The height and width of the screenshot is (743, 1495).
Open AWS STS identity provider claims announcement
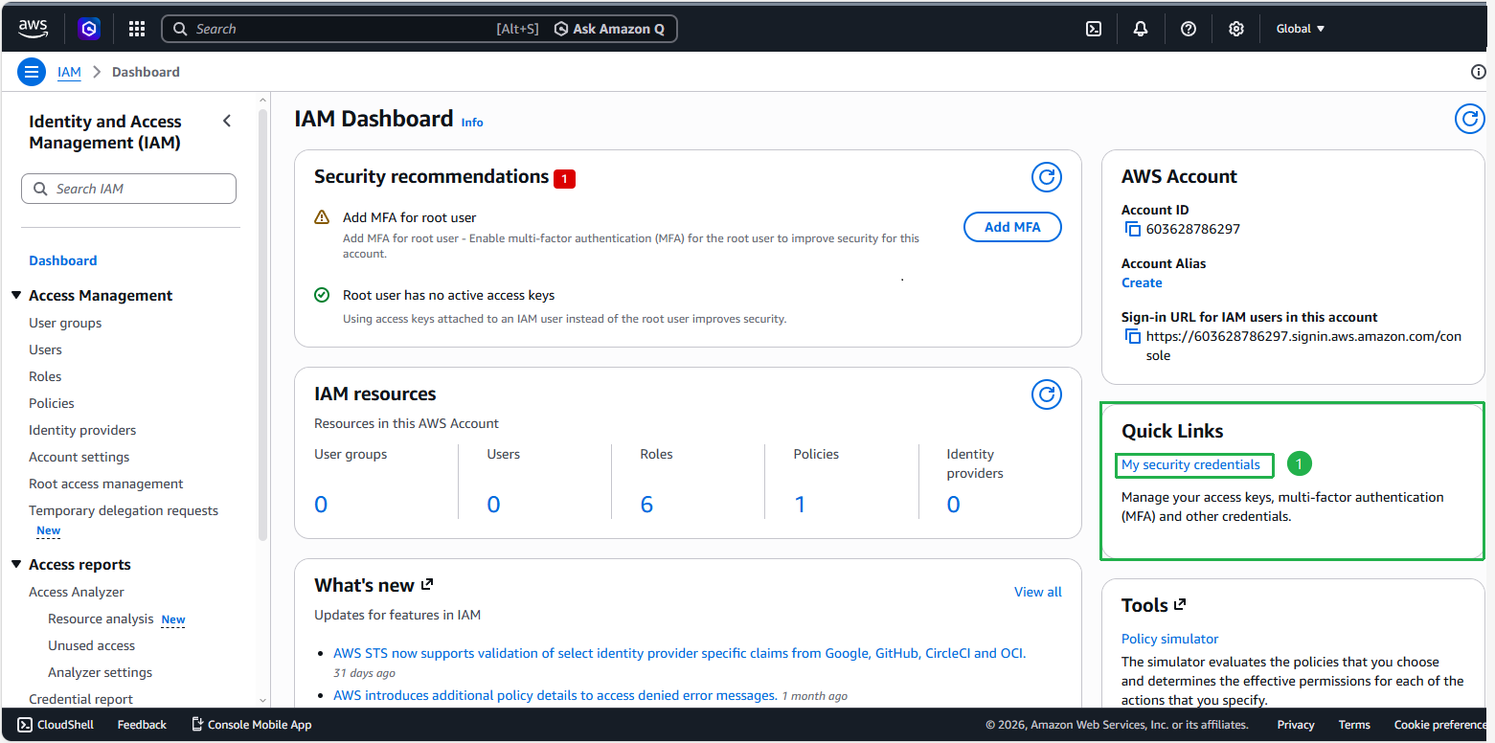point(680,653)
